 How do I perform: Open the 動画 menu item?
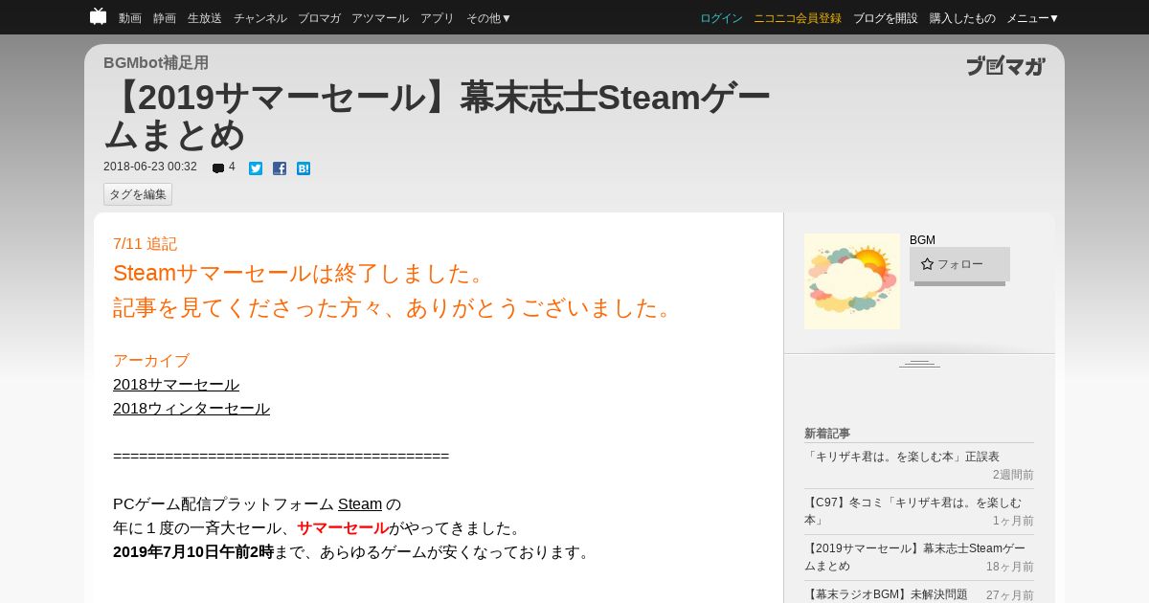coord(130,18)
